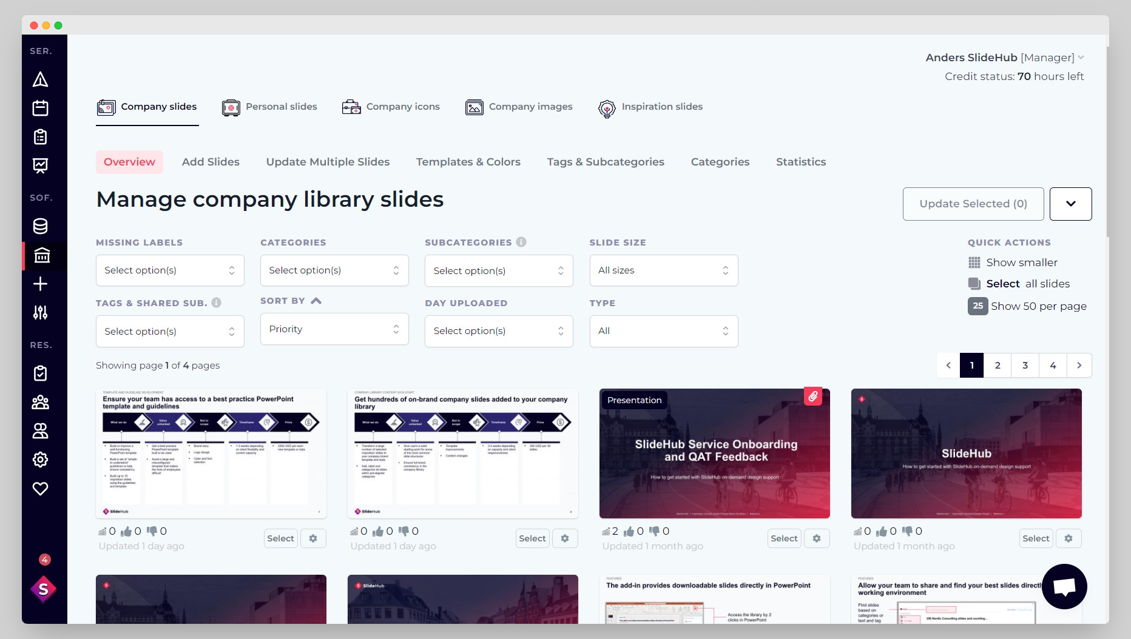
Task: Open the Templates & Colors tab
Action: click(468, 162)
